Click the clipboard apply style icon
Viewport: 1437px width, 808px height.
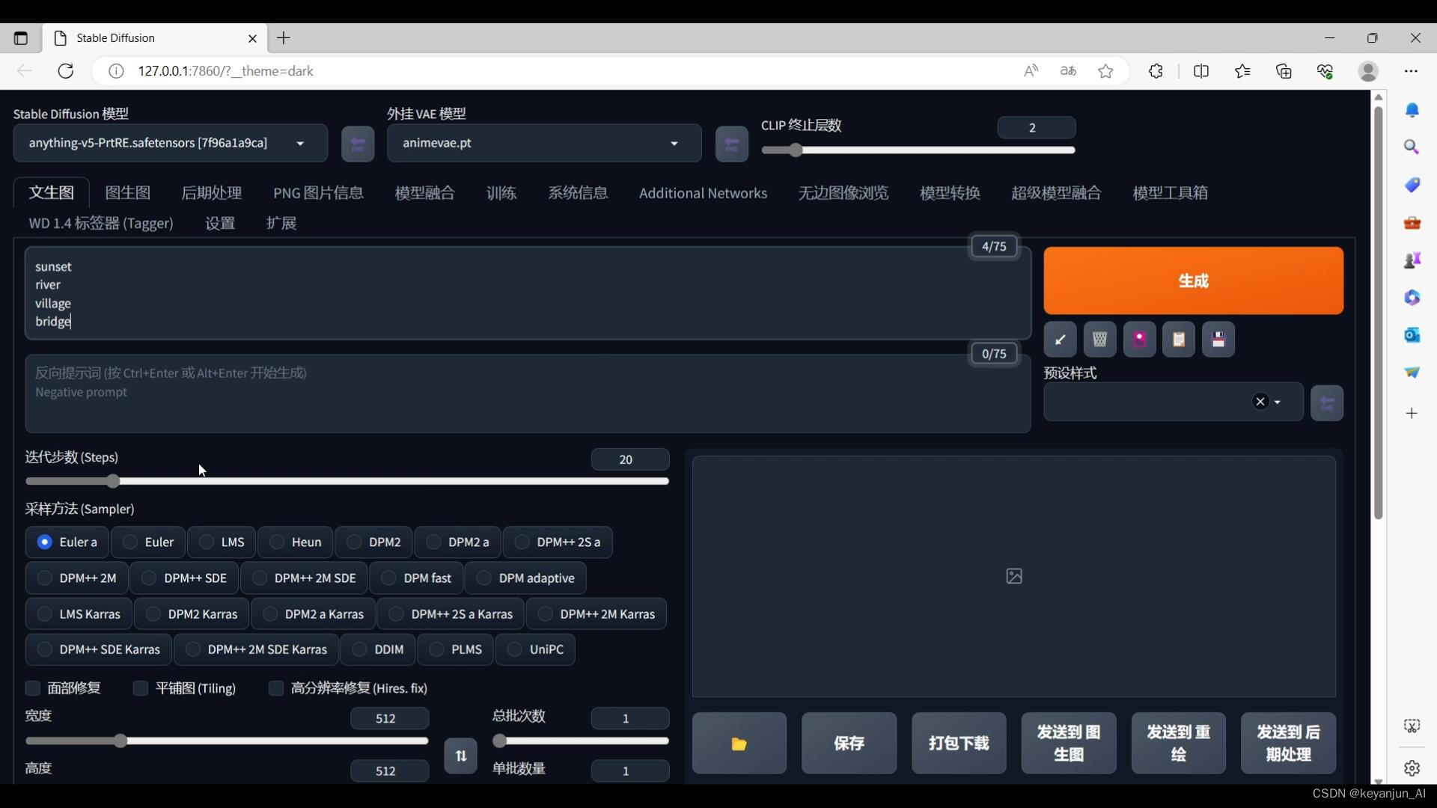(x=1179, y=340)
